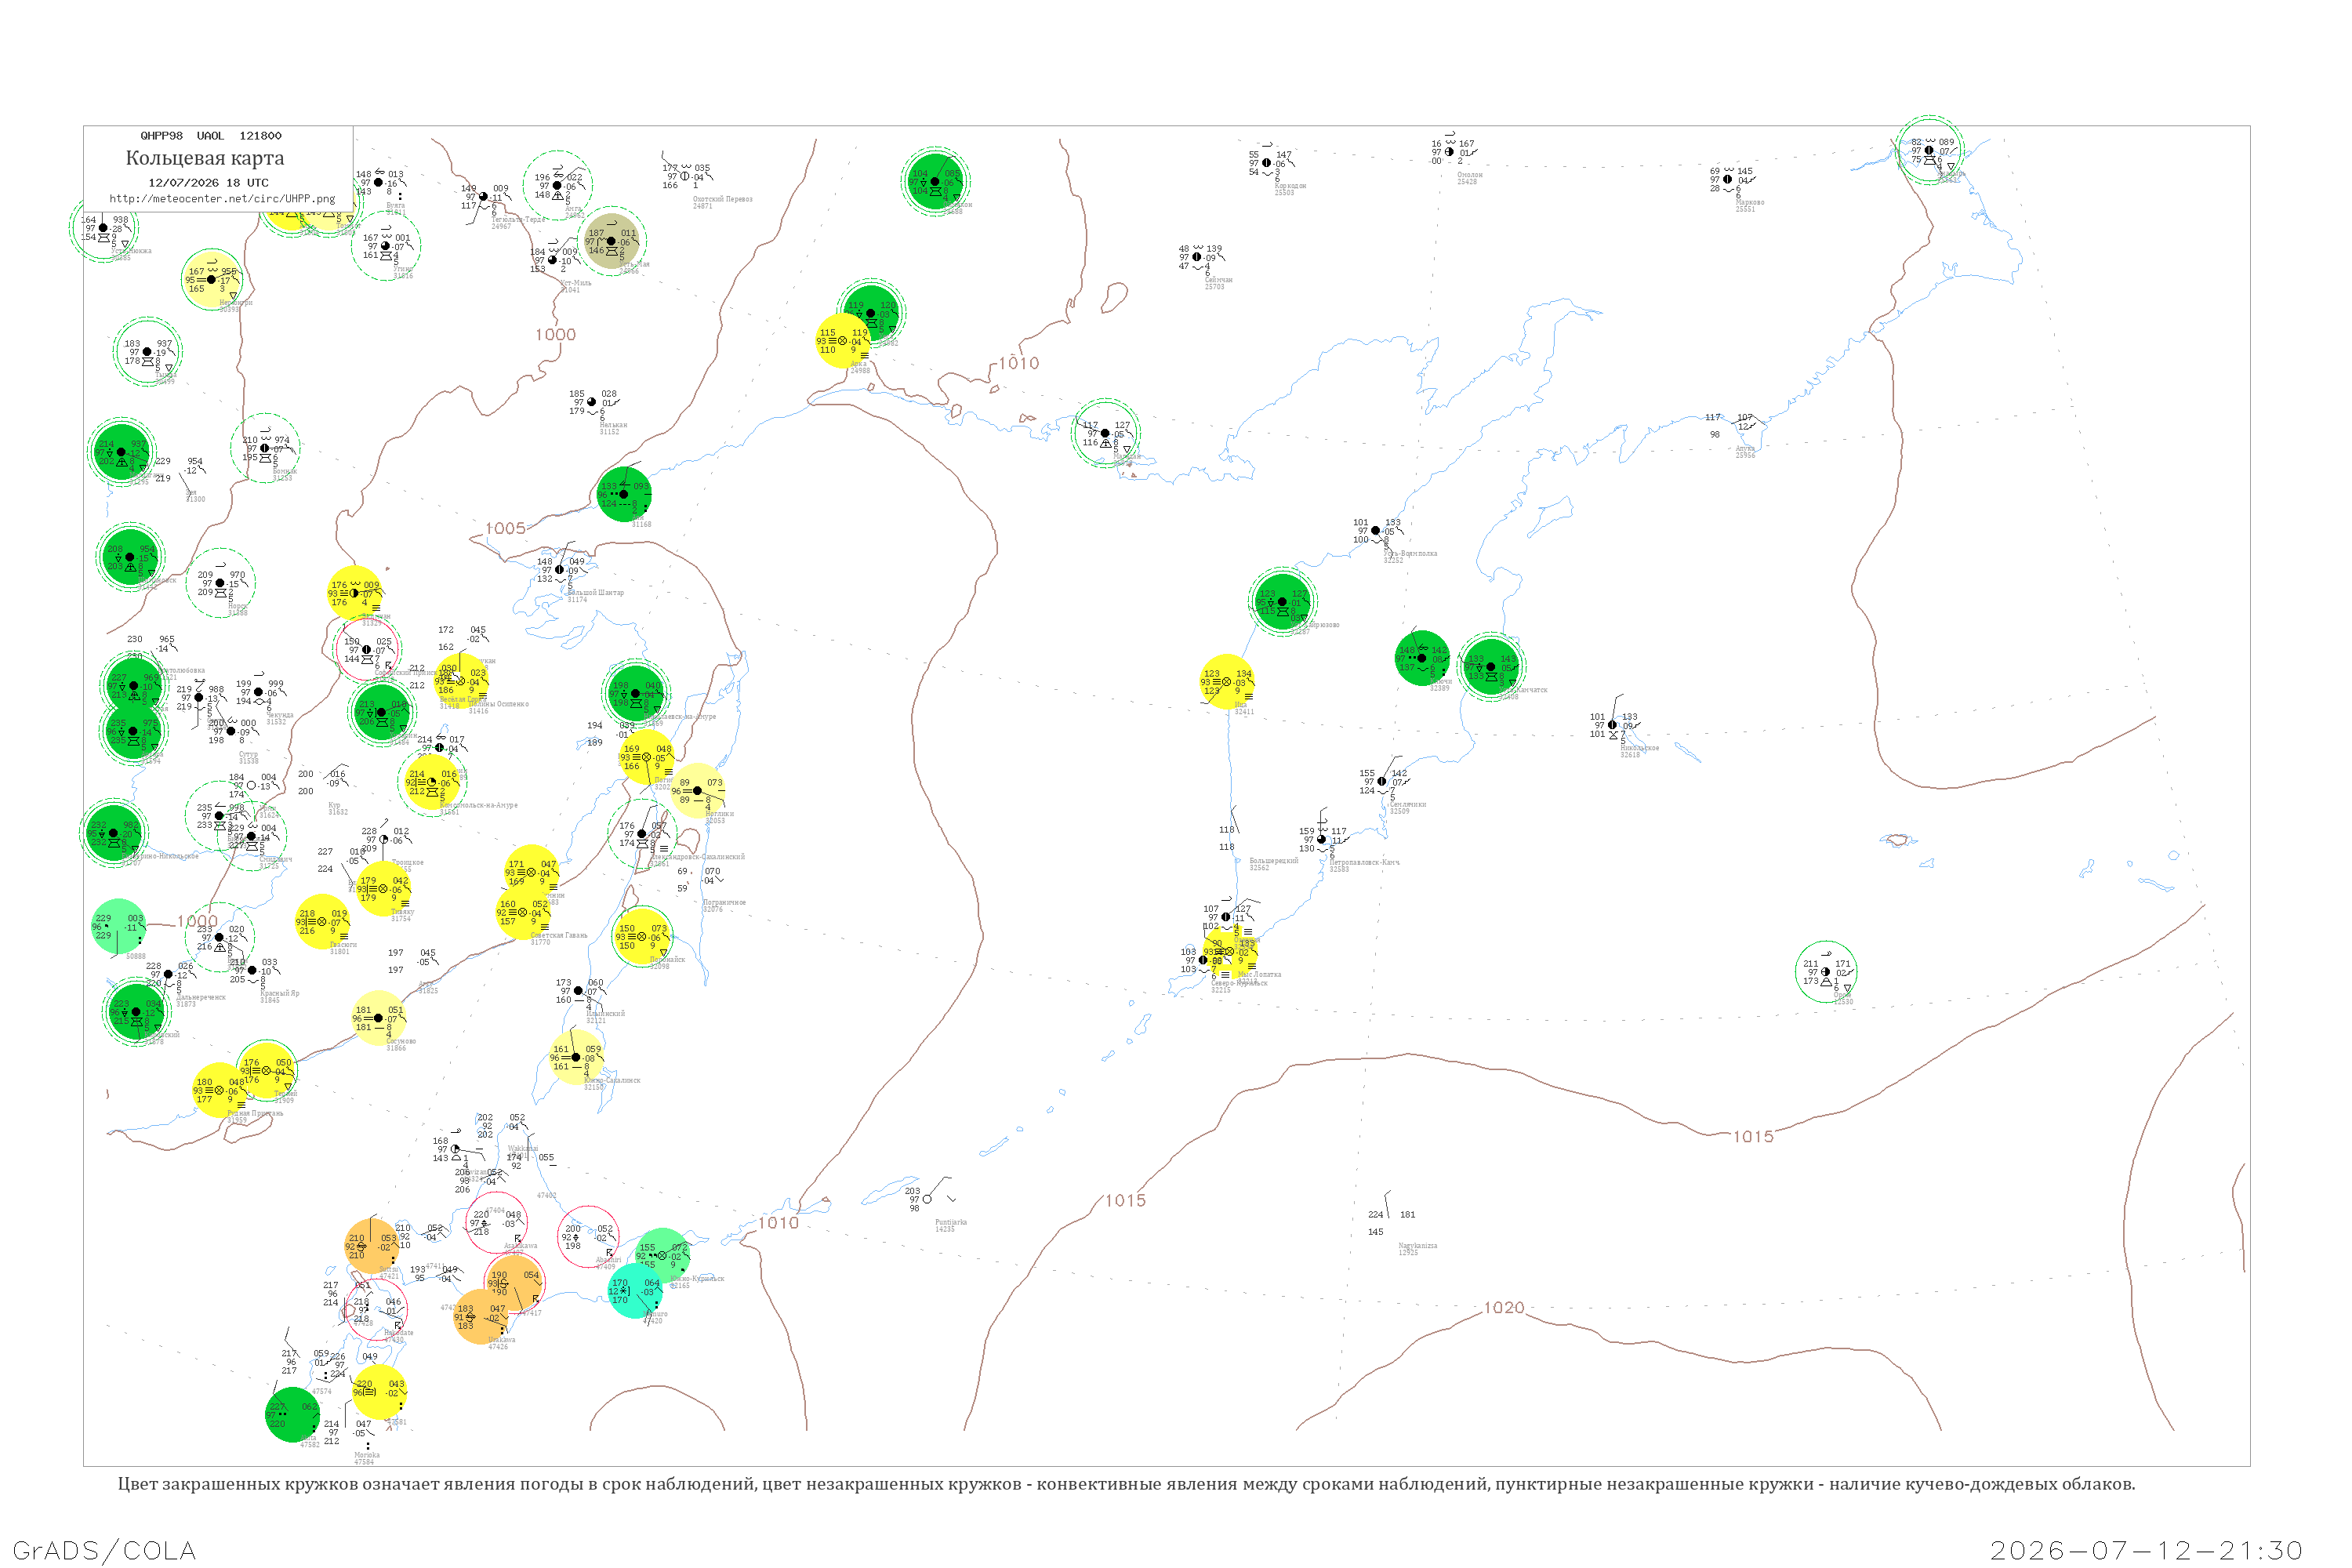The height and width of the screenshot is (1568, 2352).
Task: Click the green station circle at Оймякон
Action: [935, 181]
